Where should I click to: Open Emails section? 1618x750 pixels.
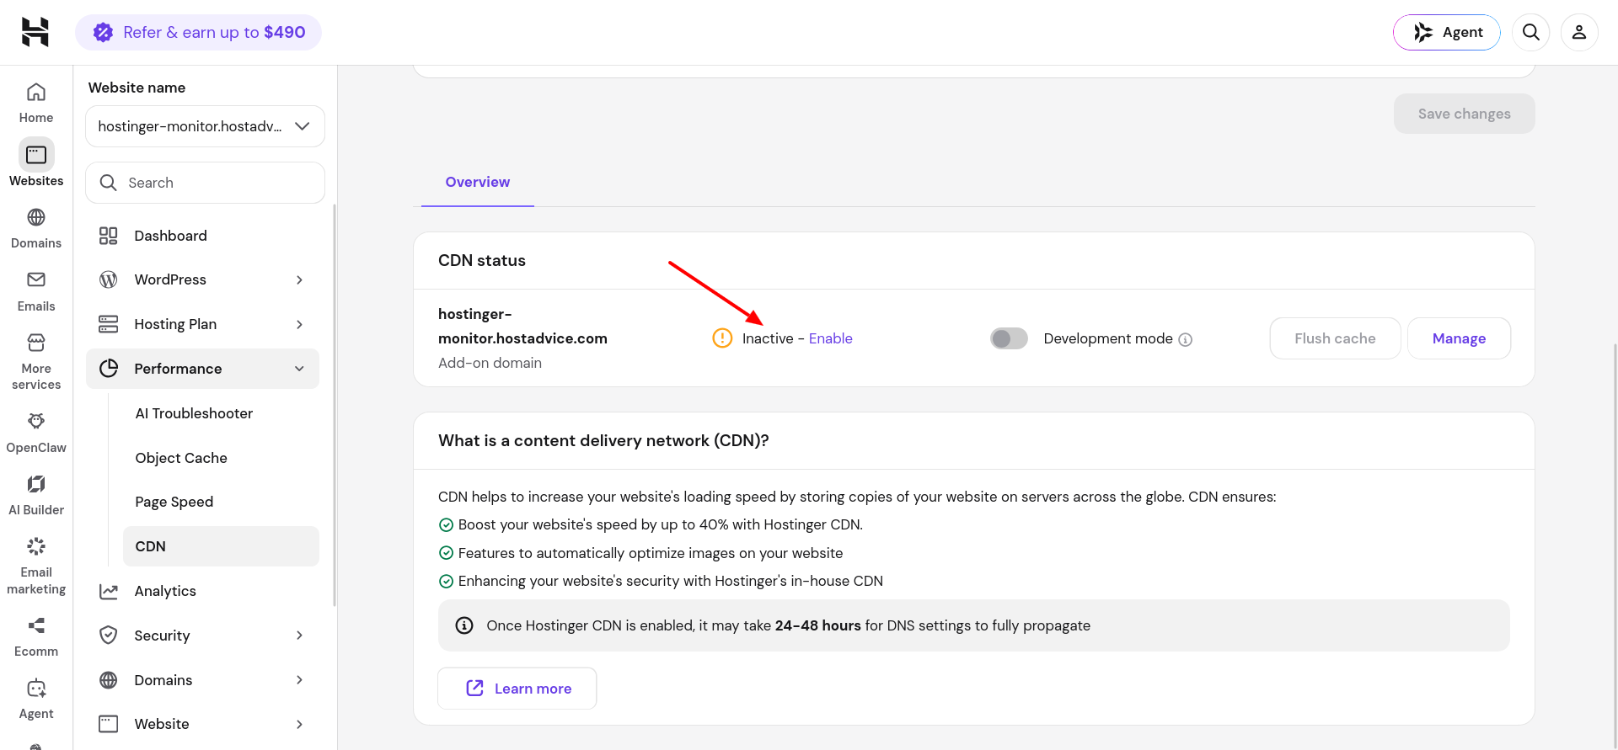[x=36, y=291]
